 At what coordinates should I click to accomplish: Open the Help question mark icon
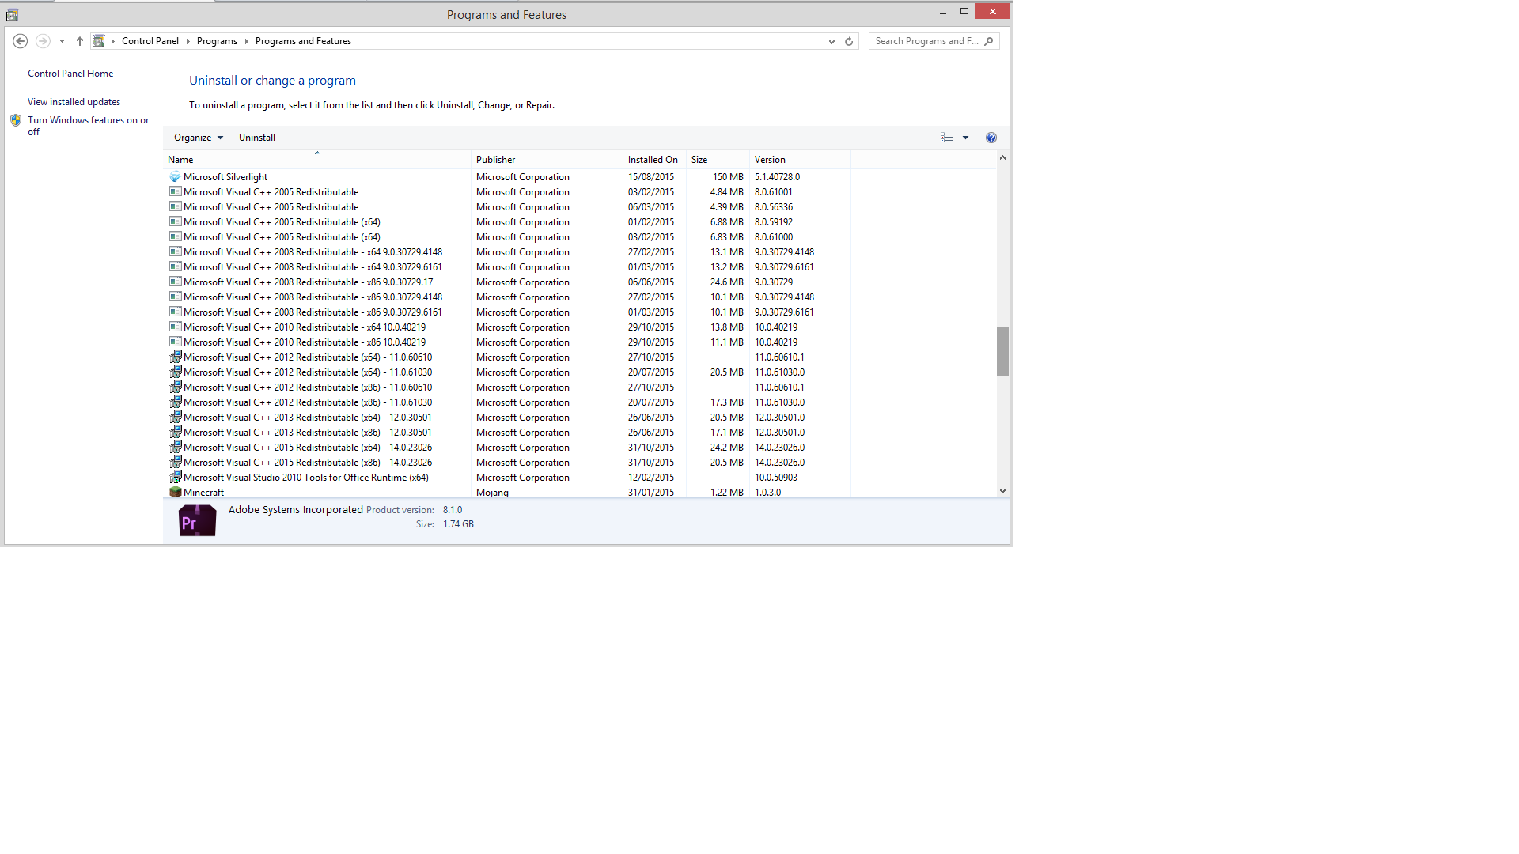pyautogui.click(x=991, y=138)
